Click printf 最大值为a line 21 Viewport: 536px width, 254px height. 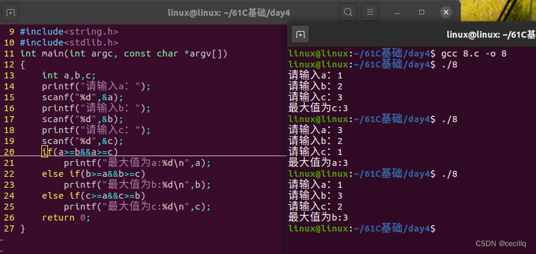(x=137, y=163)
